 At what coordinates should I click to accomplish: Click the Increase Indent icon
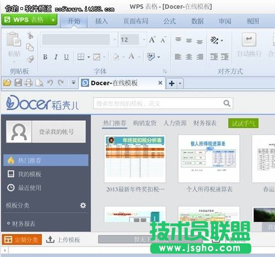click(x=225, y=57)
